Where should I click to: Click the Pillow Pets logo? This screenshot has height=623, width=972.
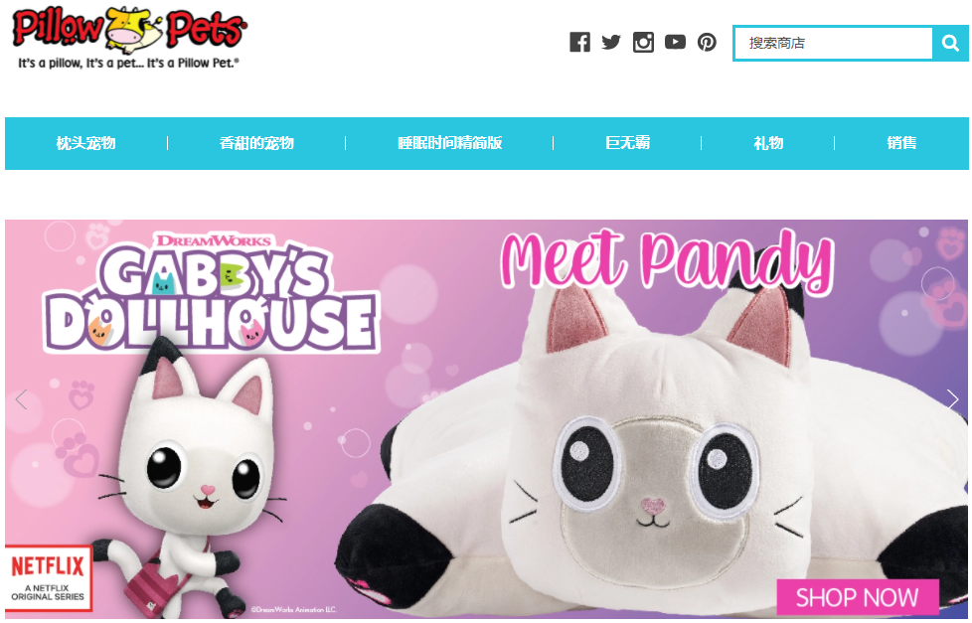pyautogui.click(x=129, y=37)
